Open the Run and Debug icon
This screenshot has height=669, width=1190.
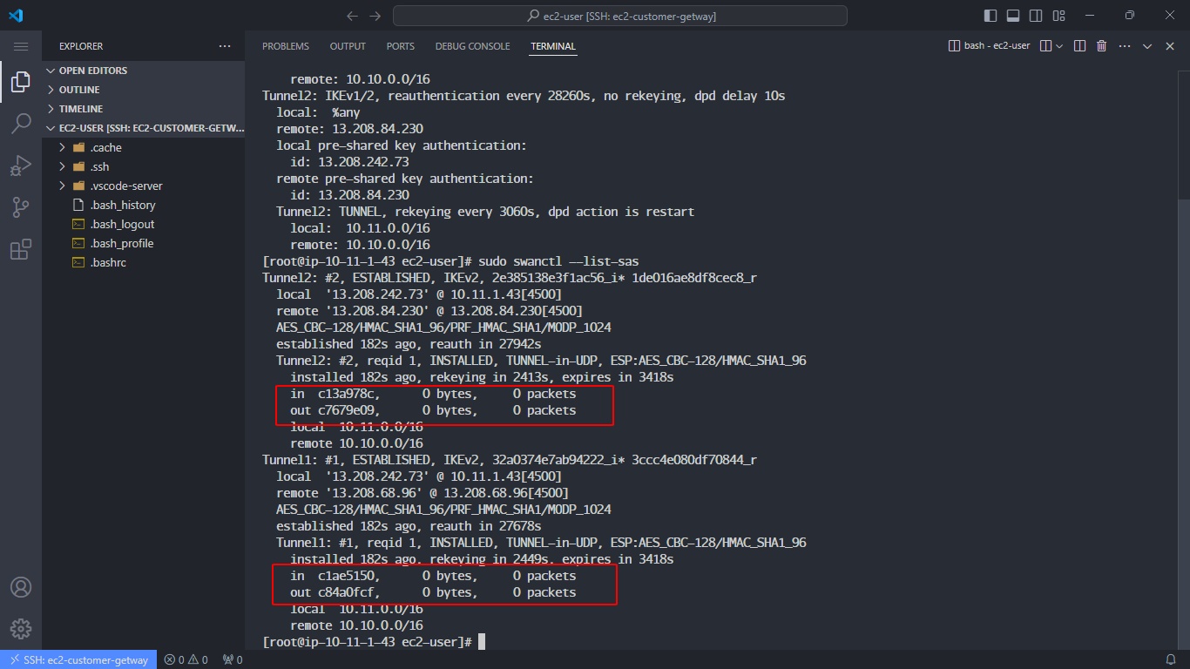[21, 165]
